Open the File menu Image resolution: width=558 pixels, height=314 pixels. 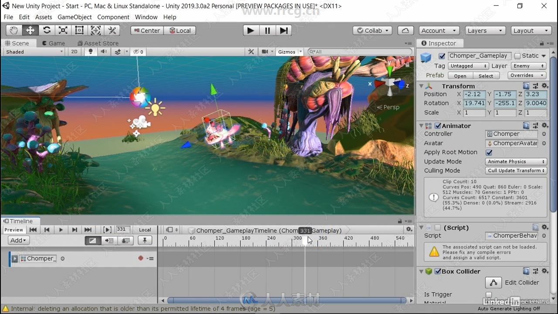8,17
